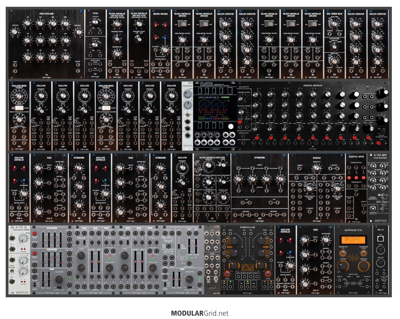Toggle the Att/Pol switch on the A-183-2 module
Screen dimensions: 400x319
(x=188, y=115)
